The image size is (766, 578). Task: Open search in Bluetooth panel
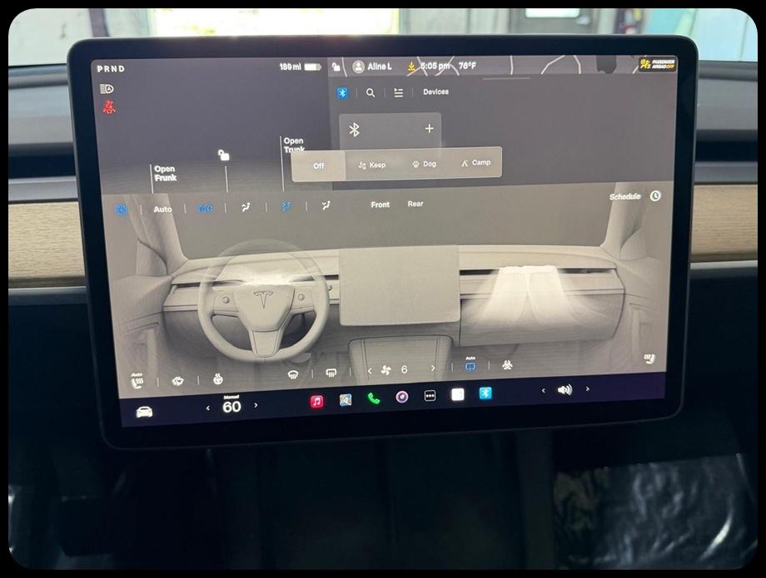tap(371, 92)
